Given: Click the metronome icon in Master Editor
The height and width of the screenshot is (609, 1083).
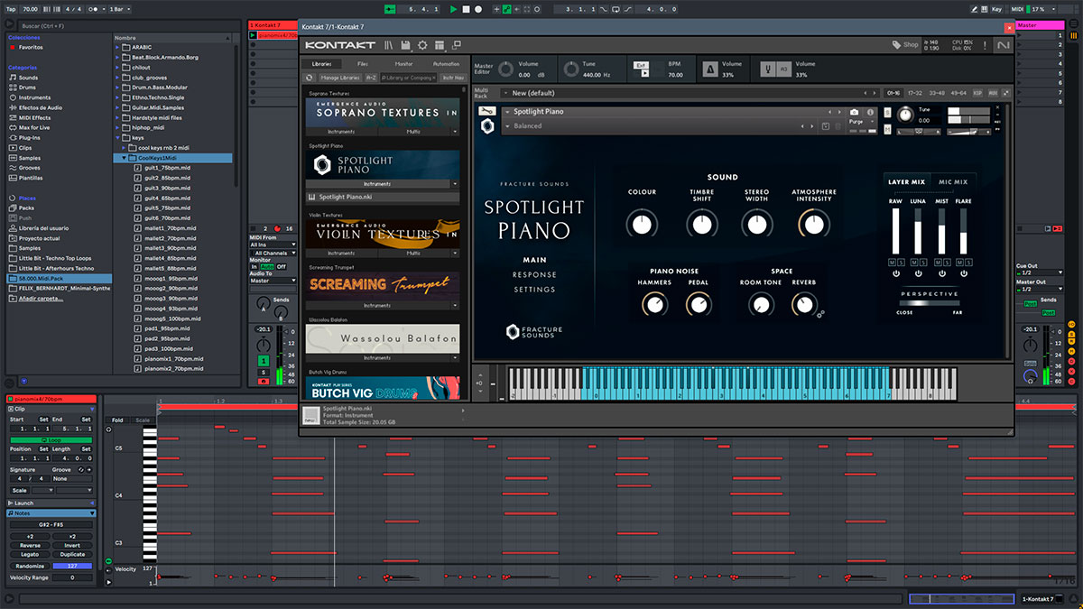Looking at the screenshot, I should (x=709, y=69).
